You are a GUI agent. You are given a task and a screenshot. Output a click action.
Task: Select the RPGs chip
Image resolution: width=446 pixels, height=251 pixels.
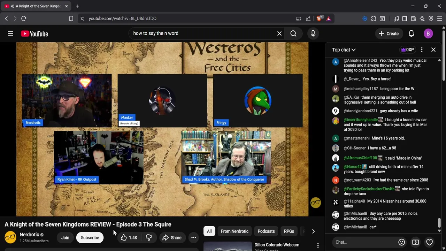point(289,231)
